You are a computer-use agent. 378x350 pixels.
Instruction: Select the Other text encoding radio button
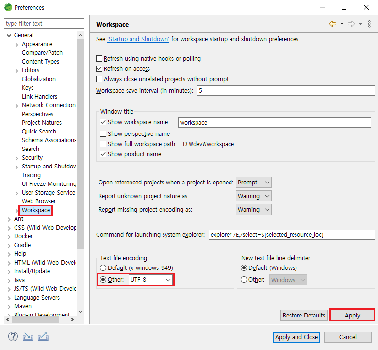(103, 279)
